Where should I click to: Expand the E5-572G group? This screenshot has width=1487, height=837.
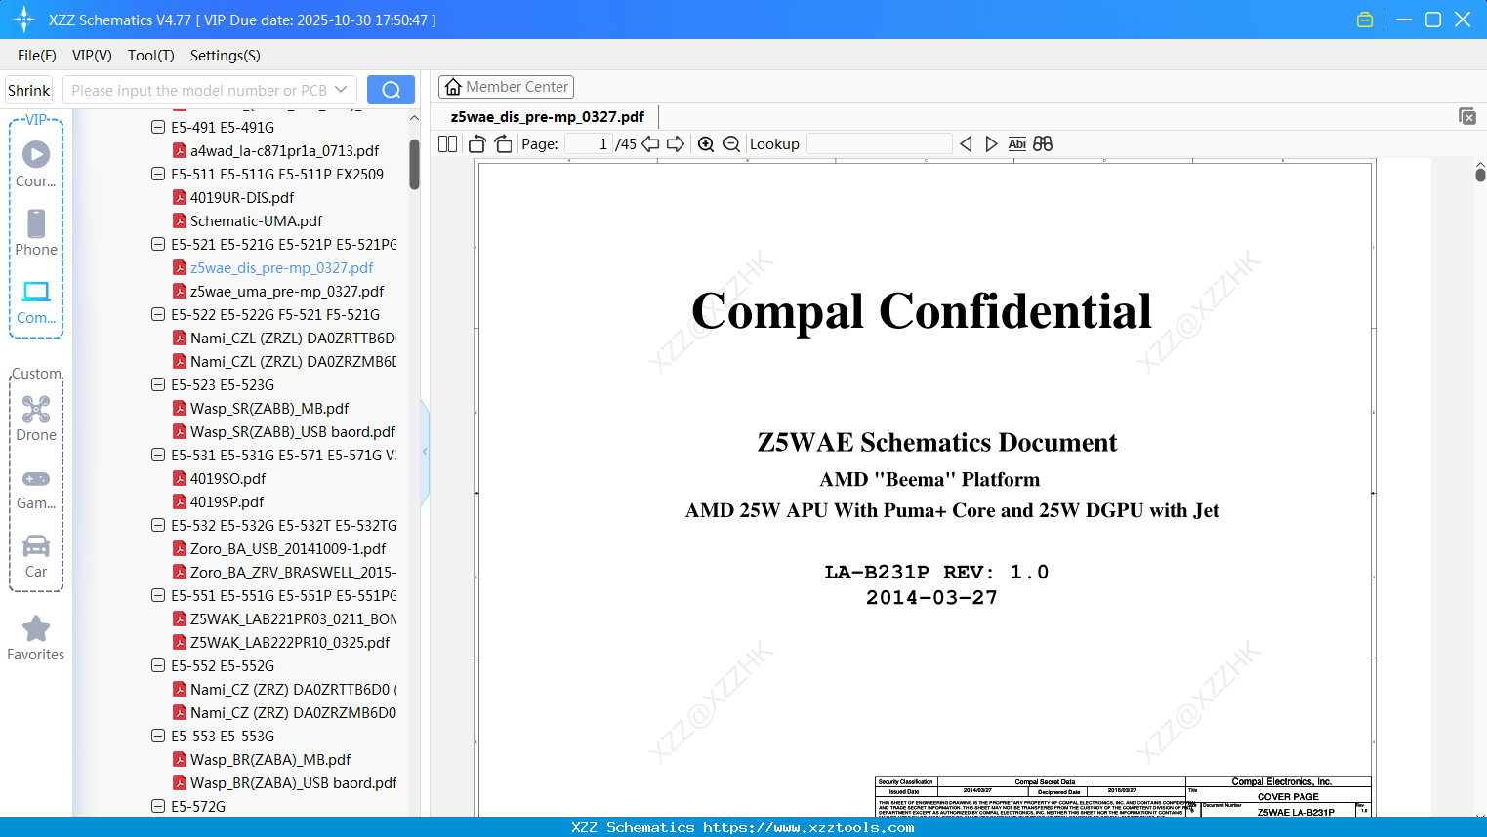coord(158,806)
